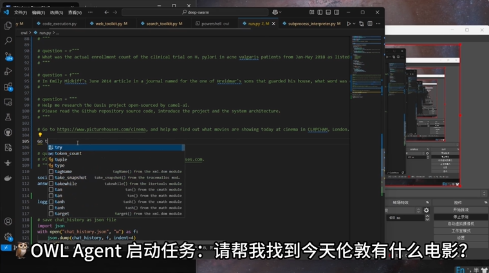Select the try suggestion

(116, 147)
